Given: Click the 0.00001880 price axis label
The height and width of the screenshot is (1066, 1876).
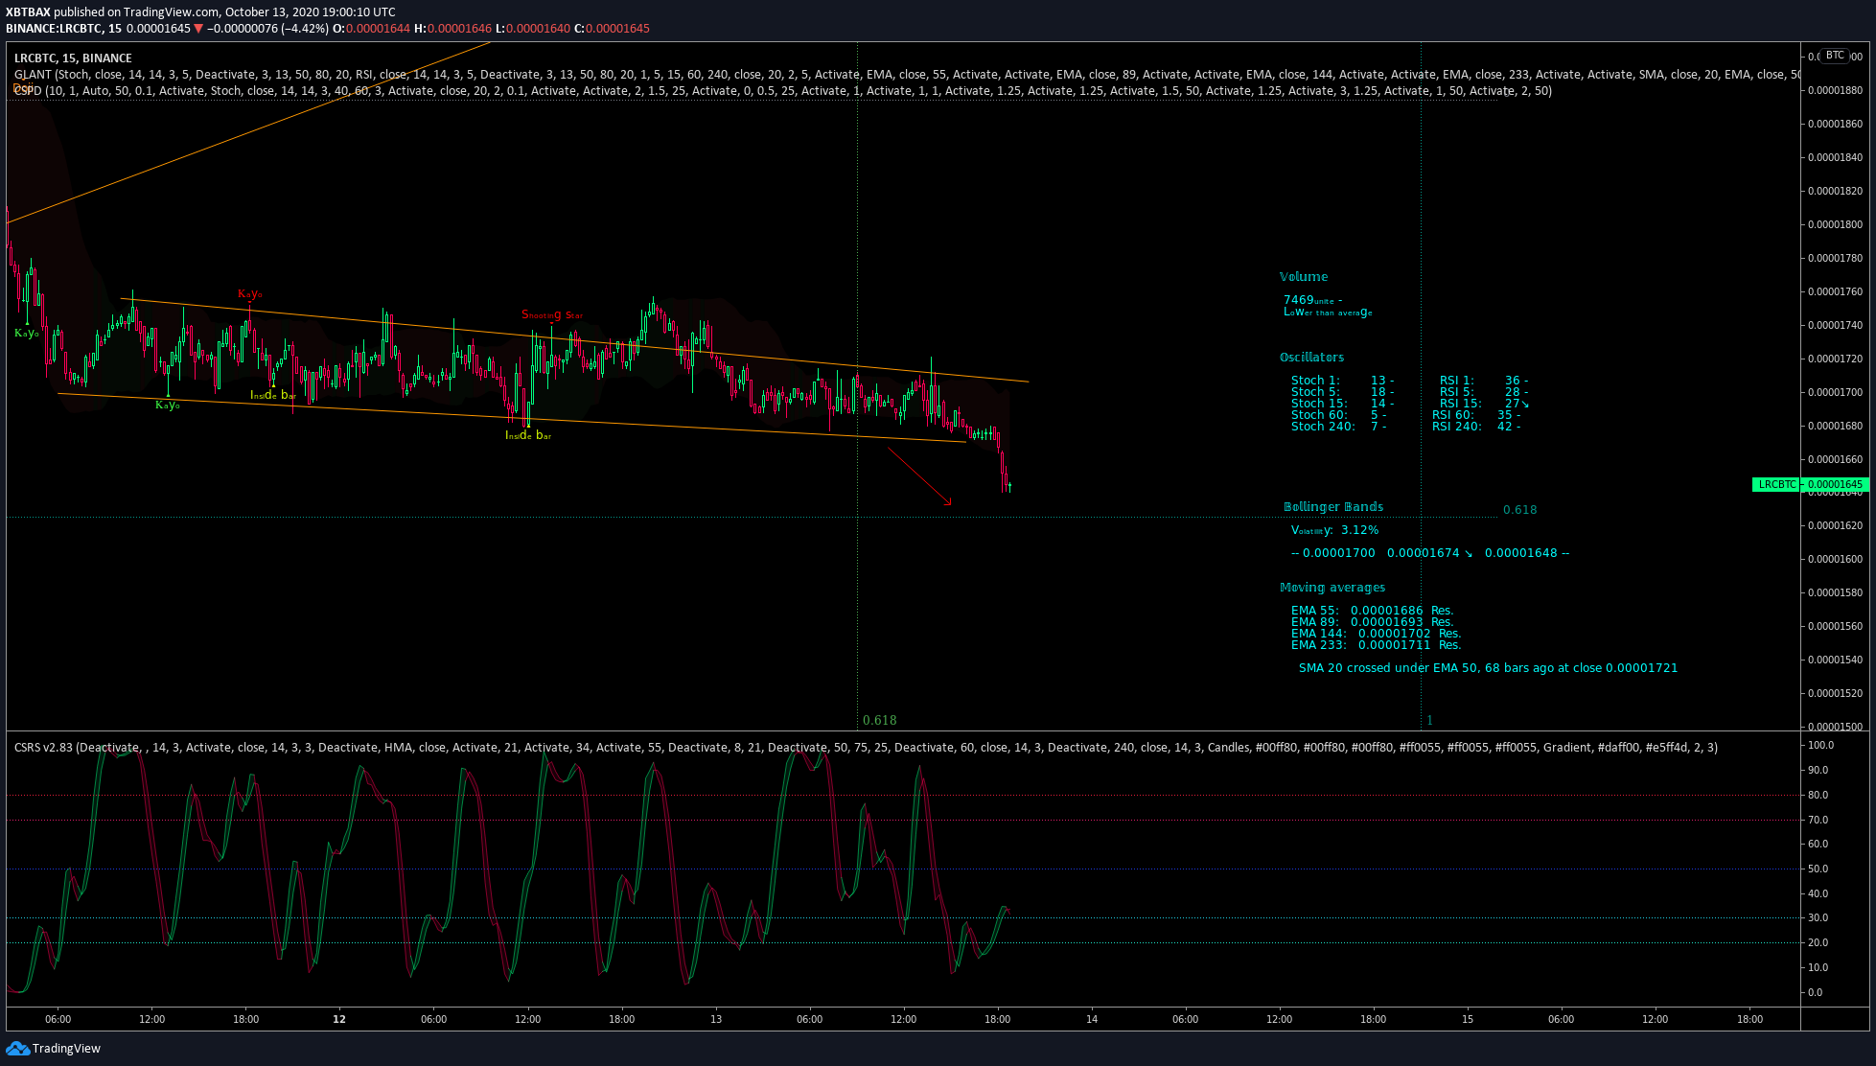Looking at the screenshot, I should point(1835,91).
